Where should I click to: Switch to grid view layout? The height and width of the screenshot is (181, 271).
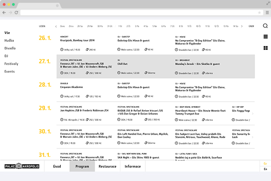265,48
